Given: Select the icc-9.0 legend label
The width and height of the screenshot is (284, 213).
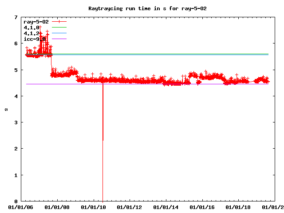Looking at the screenshot, I should [35, 39].
